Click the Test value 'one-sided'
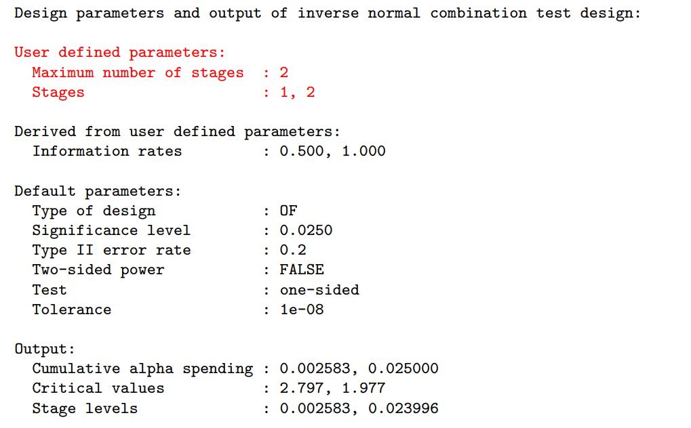This screenshot has height=428, width=691. (319, 290)
